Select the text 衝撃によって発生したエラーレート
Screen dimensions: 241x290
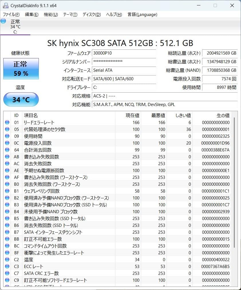(54, 253)
